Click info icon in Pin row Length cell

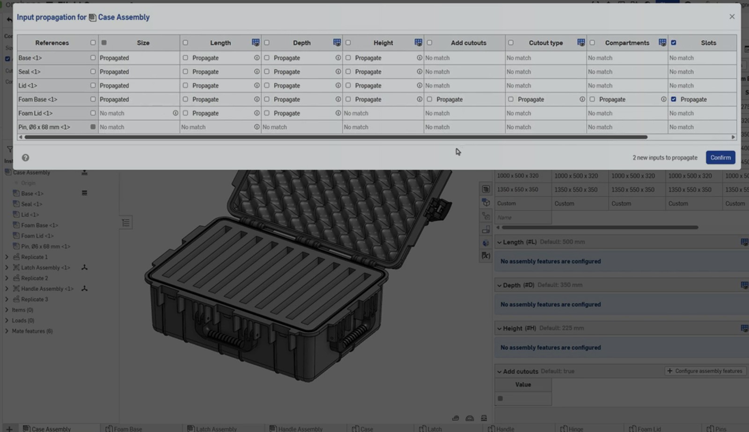pos(257,127)
